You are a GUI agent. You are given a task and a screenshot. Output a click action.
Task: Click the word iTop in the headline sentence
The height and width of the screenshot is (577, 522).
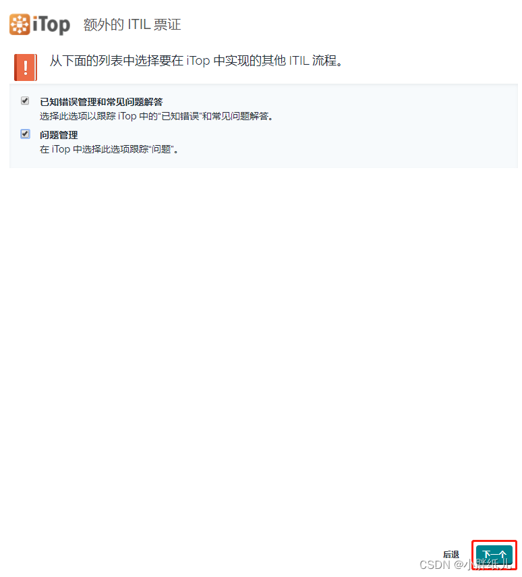coord(198,61)
